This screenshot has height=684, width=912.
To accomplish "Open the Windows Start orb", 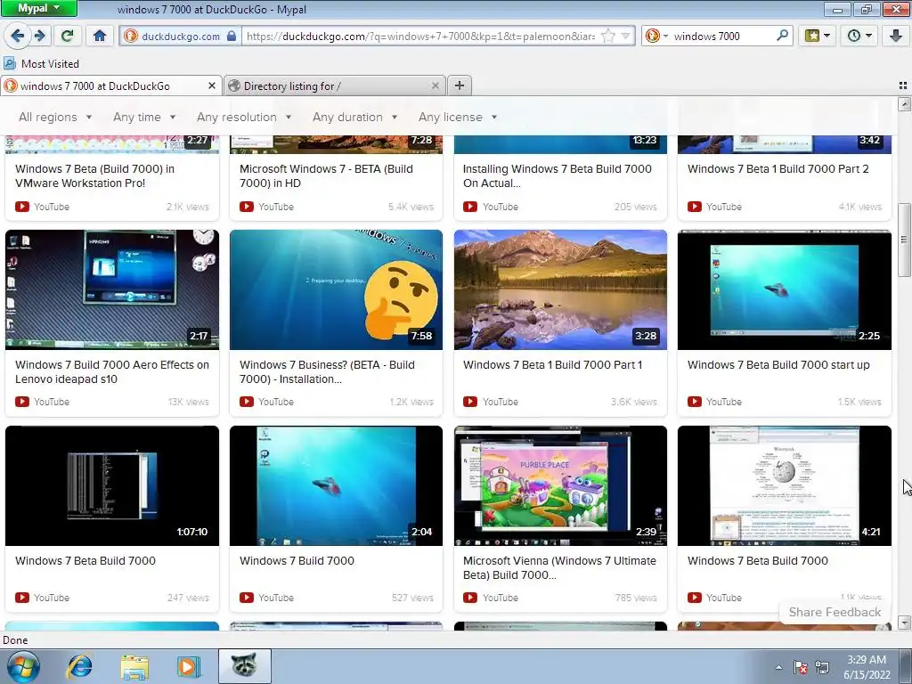I will pyautogui.click(x=23, y=666).
